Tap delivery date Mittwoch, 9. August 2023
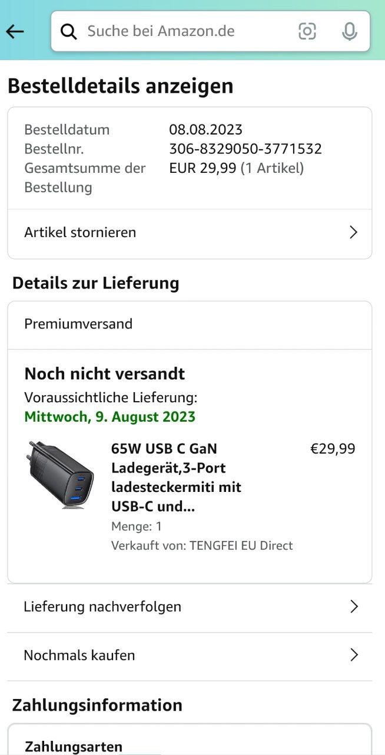The width and height of the screenshot is (385, 755). coord(109,416)
